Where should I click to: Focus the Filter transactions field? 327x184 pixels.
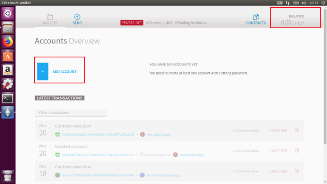[71, 113]
